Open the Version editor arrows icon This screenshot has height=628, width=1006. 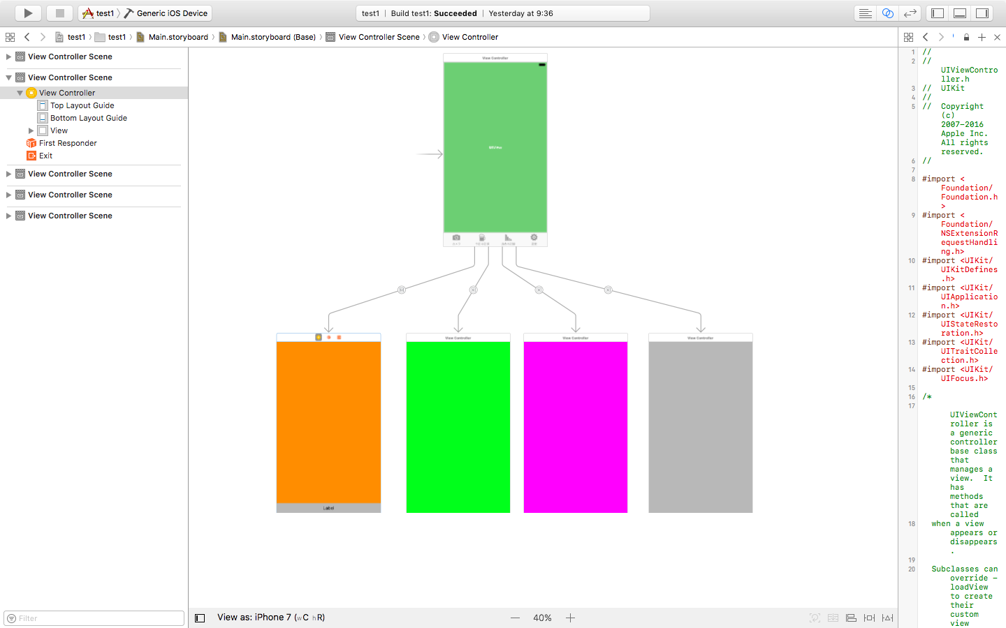coord(910,13)
